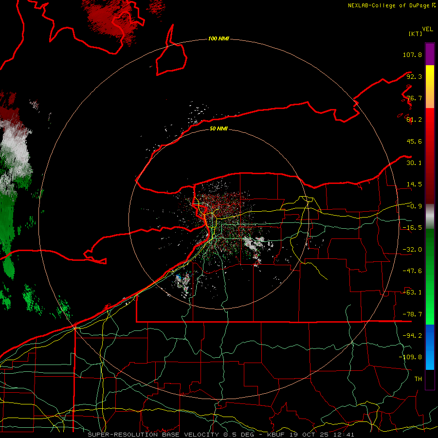This screenshot has height=438, width=438.
Task: Click the -16.5 scale value
Action: [x=412, y=227]
